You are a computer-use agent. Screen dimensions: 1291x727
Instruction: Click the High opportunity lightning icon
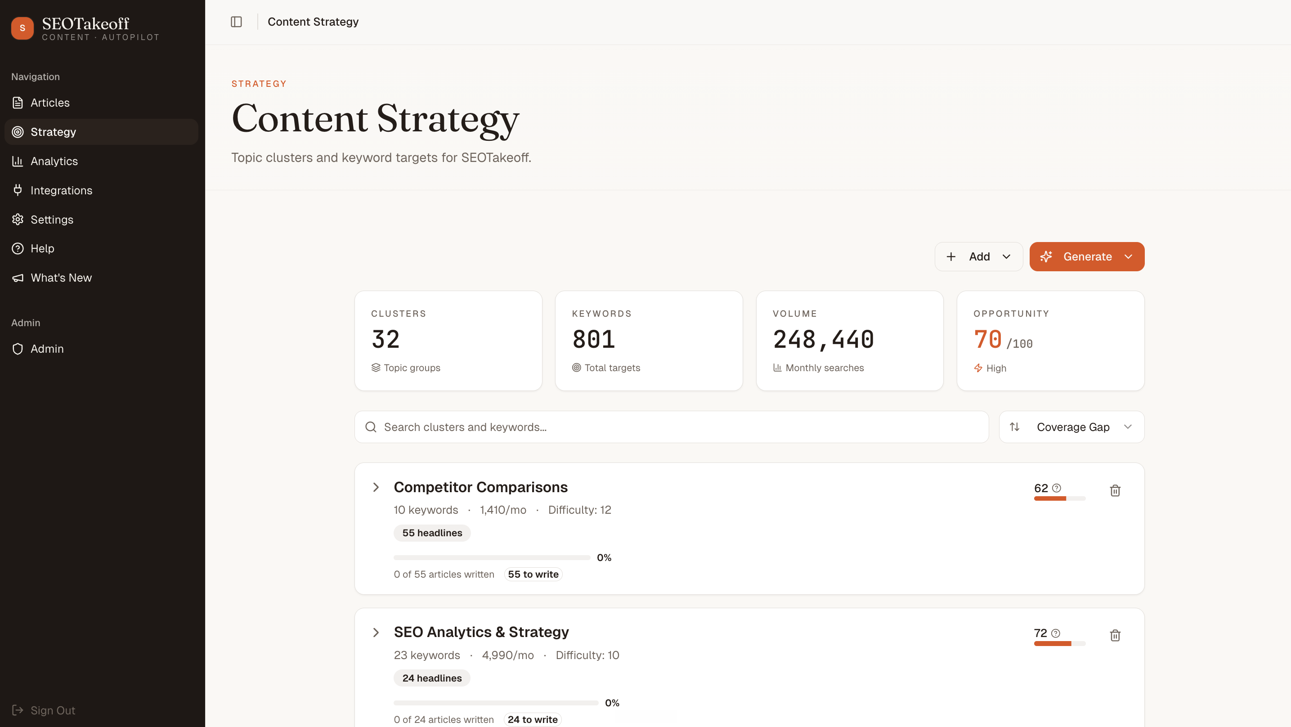[978, 368]
